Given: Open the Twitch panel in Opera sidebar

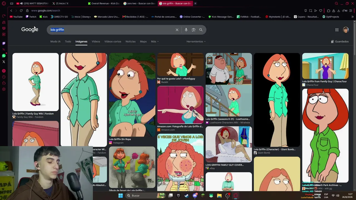Looking at the screenshot, I should [4, 43].
